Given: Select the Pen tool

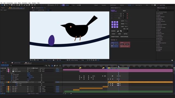Looking at the screenshot, I should tap(19, 5).
